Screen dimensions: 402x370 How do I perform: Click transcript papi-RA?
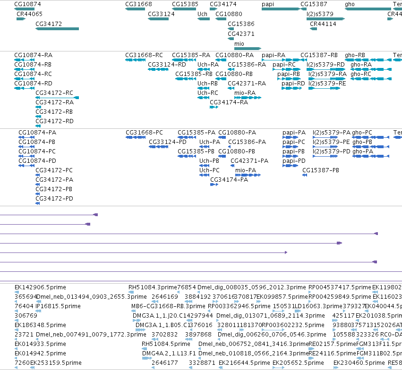(x=274, y=55)
